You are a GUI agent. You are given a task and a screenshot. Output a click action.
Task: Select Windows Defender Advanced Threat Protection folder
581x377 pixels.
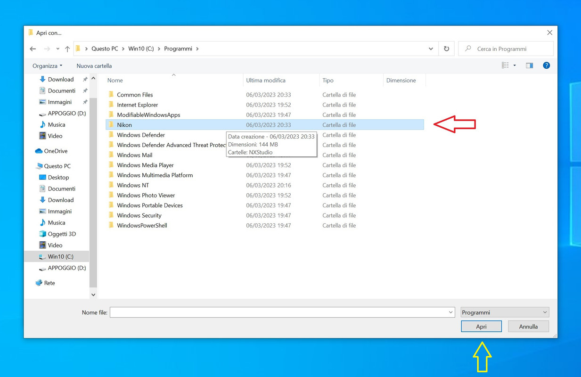(265, 145)
